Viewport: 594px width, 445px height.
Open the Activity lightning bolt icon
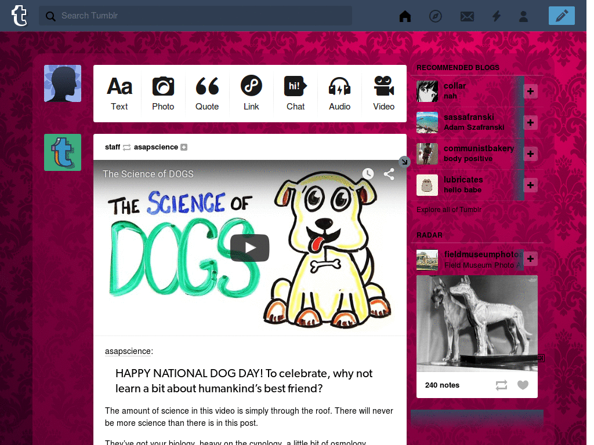pyautogui.click(x=497, y=16)
